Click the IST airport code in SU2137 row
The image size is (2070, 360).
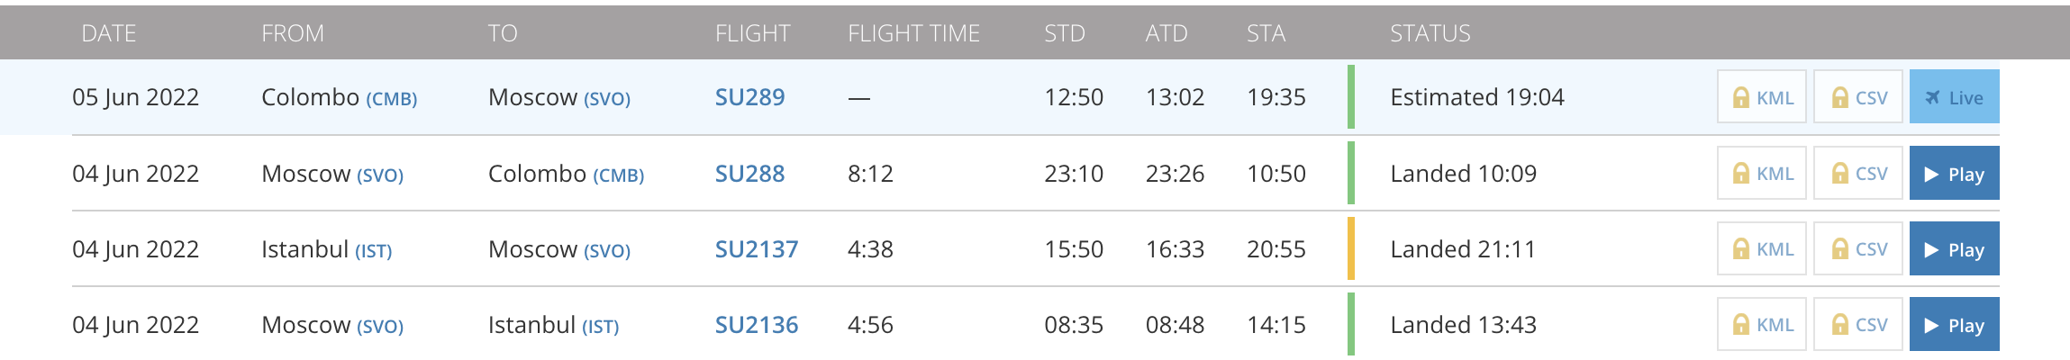click(373, 251)
